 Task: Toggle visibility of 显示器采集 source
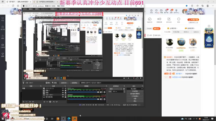pyautogui.click(x=63, y=97)
